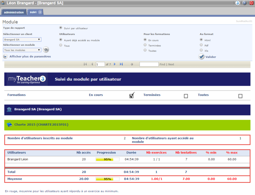Go to next report page arrow

point(115,64)
